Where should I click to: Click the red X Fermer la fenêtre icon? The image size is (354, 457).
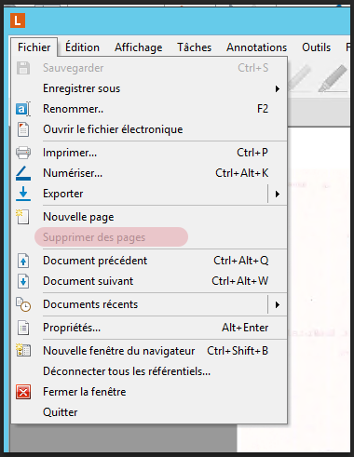click(23, 392)
